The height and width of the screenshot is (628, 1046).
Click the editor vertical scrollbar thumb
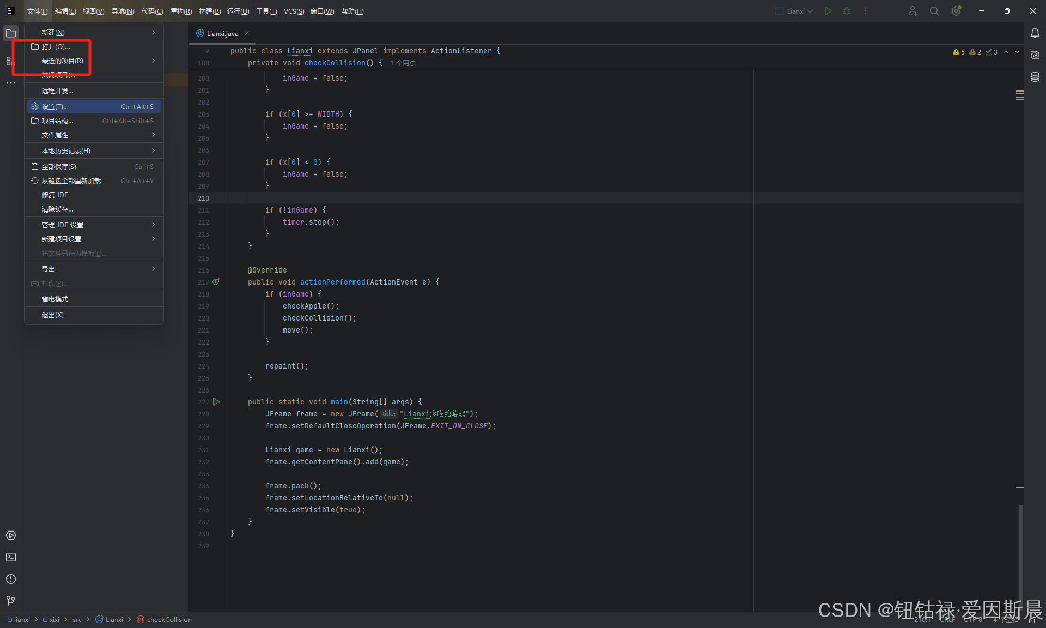1020,551
